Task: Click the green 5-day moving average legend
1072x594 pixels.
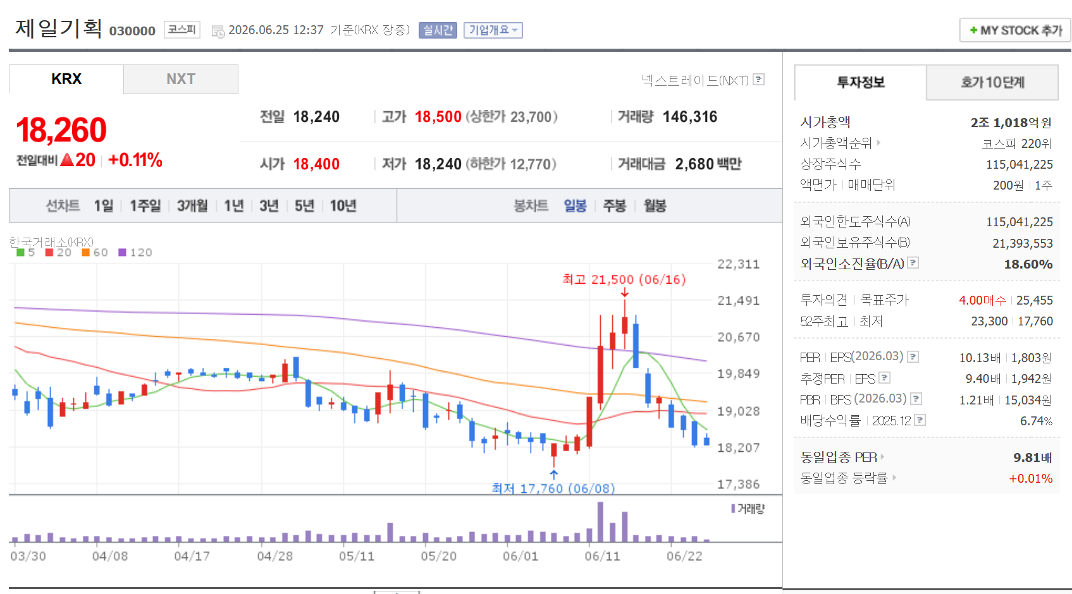Action: coord(26,252)
